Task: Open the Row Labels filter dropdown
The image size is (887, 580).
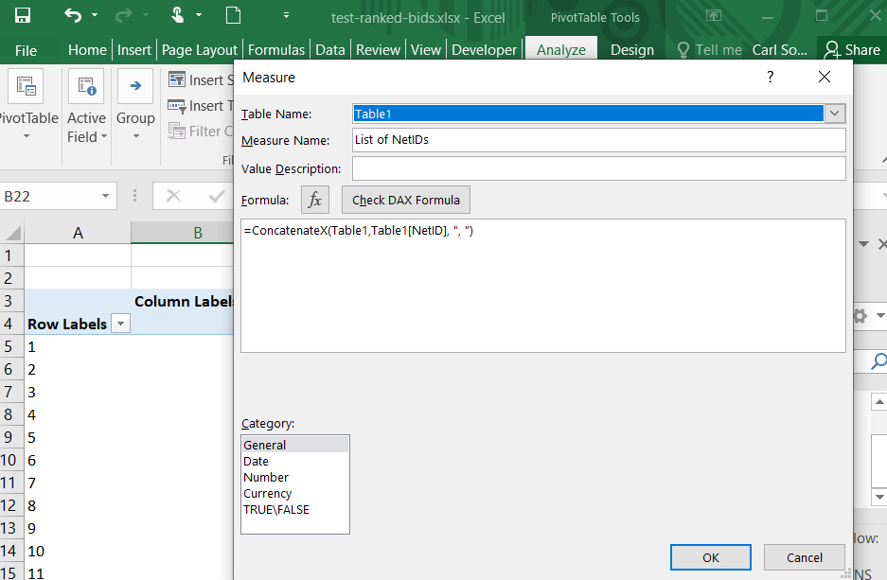Action: (120, 325)
